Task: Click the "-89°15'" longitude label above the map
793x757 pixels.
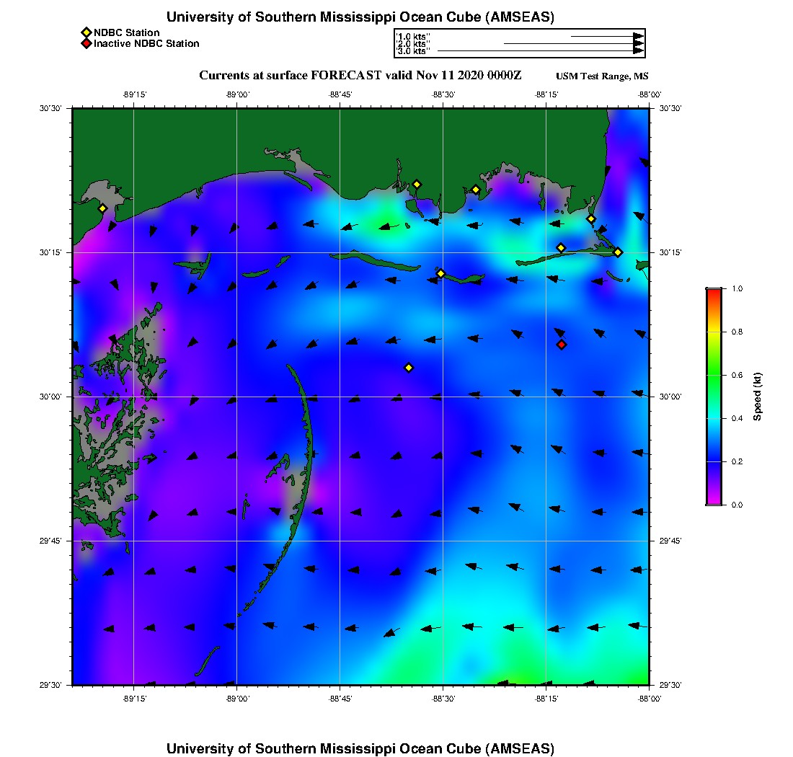Action: pos(135,94)
